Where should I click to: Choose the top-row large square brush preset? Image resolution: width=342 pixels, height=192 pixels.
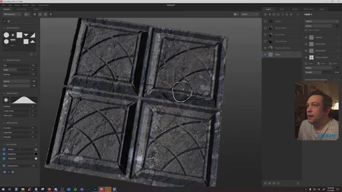[19, 35]
